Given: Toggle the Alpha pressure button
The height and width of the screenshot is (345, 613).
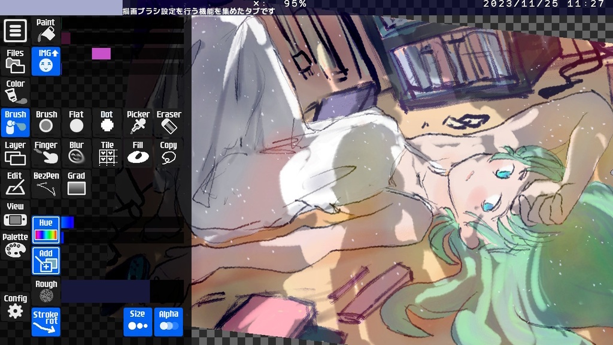Looking at the screenshot, I should point(168,322).
